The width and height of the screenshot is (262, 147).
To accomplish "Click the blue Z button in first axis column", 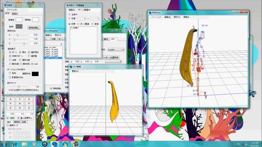I will (11, 108).
